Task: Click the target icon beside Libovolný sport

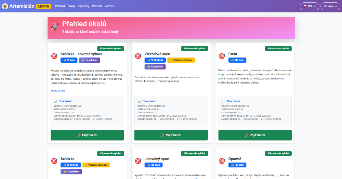Action: (x=138, y=161)
